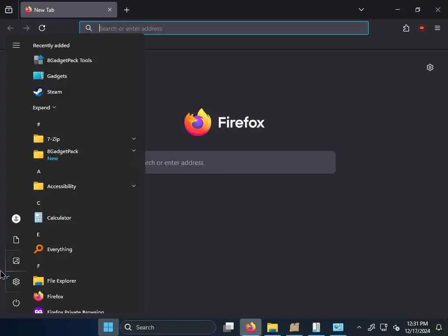This screenshot has width=448, height=336.
Task: Expand the Start menu hamburger icon
Action: tap(16, 45)
